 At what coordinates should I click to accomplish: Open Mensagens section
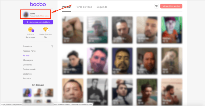click(x=28, y=60)
